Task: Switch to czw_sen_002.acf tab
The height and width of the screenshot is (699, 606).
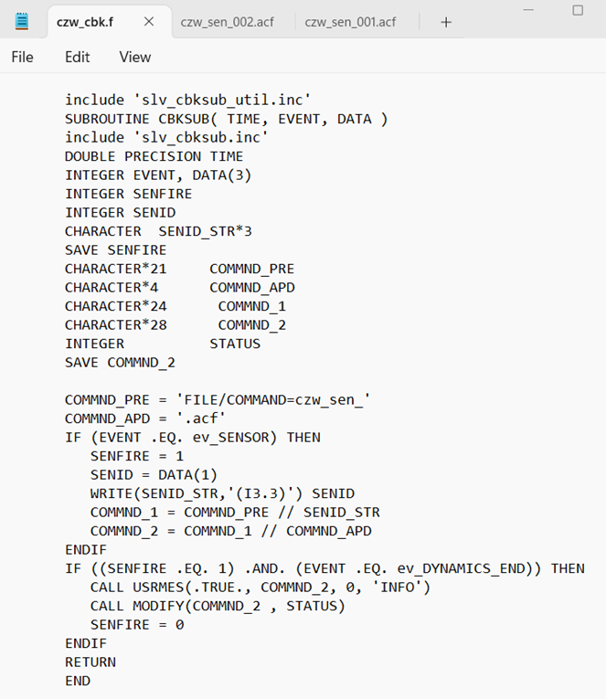Action: (x=228, y=22)
